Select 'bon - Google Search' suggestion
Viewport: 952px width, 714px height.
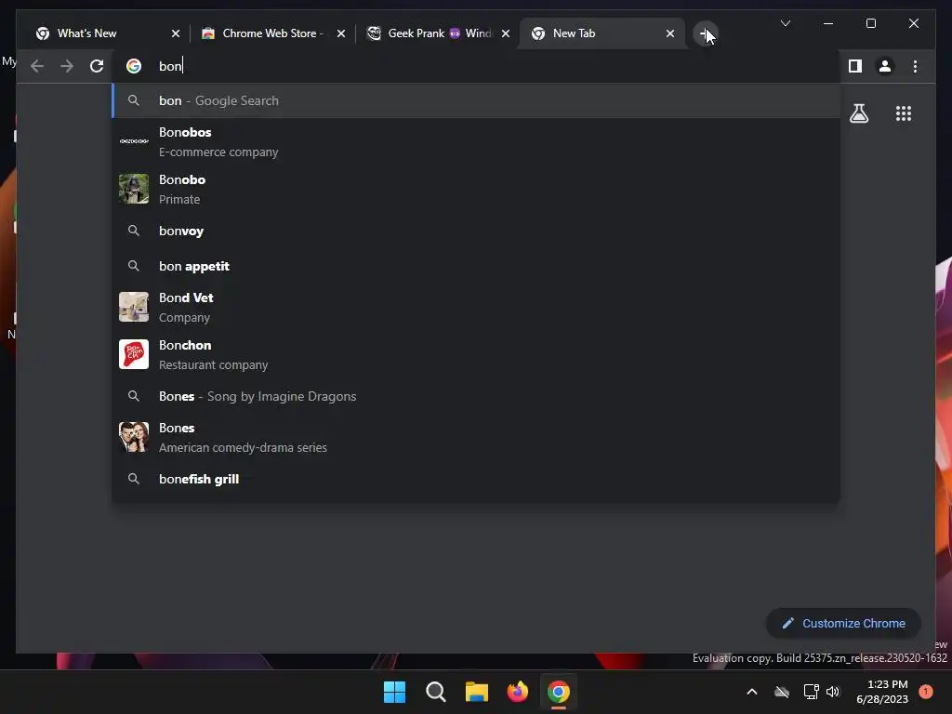pyautogui.click(x=476, y=100)
